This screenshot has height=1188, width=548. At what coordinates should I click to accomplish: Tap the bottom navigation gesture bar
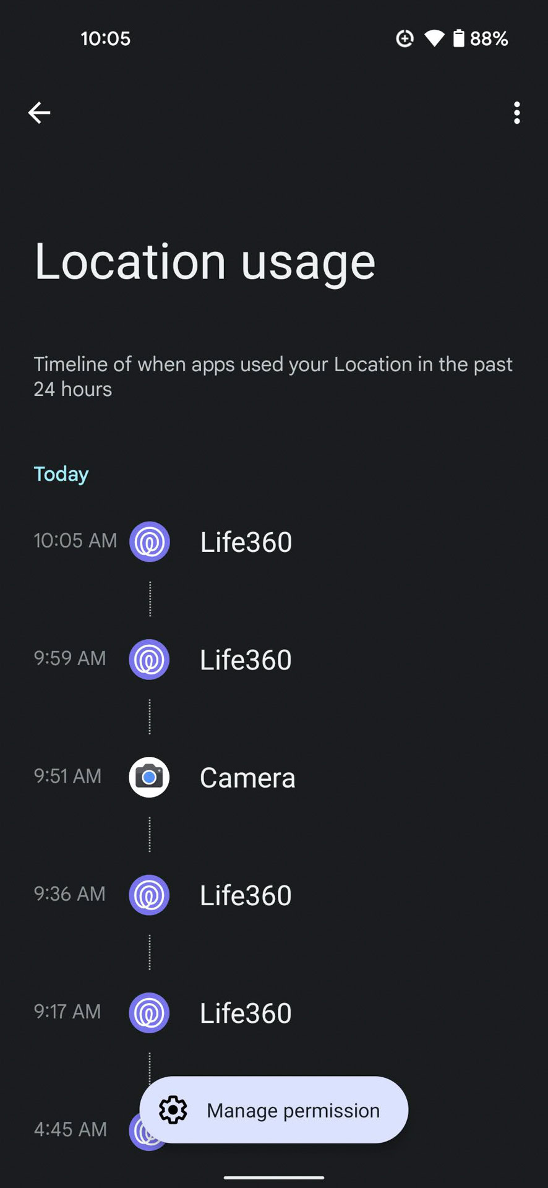(274, 1177)
